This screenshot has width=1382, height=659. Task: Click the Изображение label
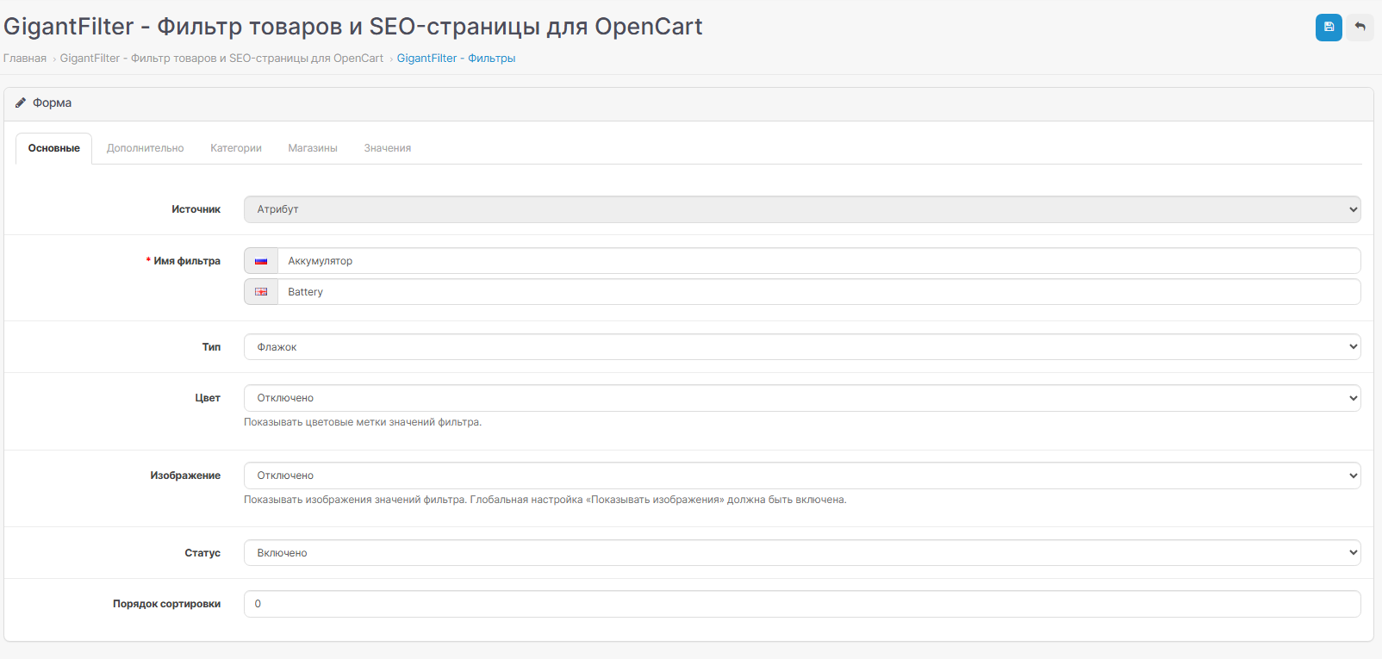(185, 476)
